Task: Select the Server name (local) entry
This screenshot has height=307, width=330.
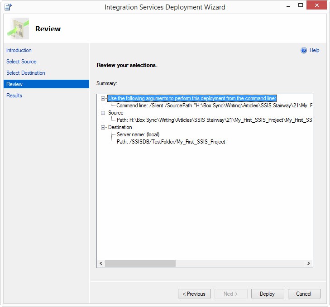Action: (x=138, y=134)
